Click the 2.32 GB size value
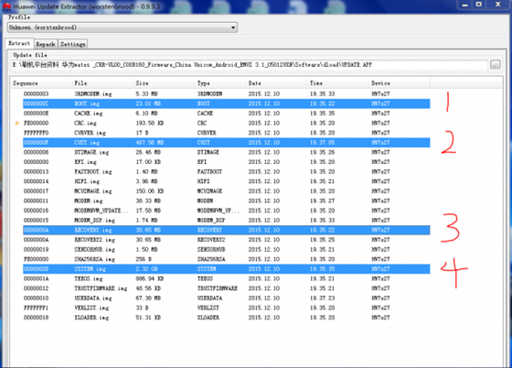 (147, 269)
